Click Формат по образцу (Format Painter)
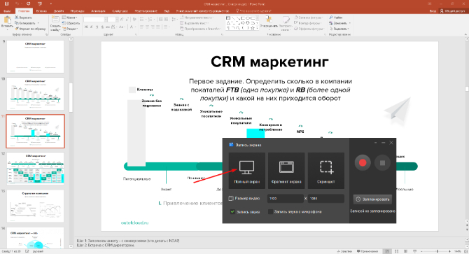 (x=31, y=29)
